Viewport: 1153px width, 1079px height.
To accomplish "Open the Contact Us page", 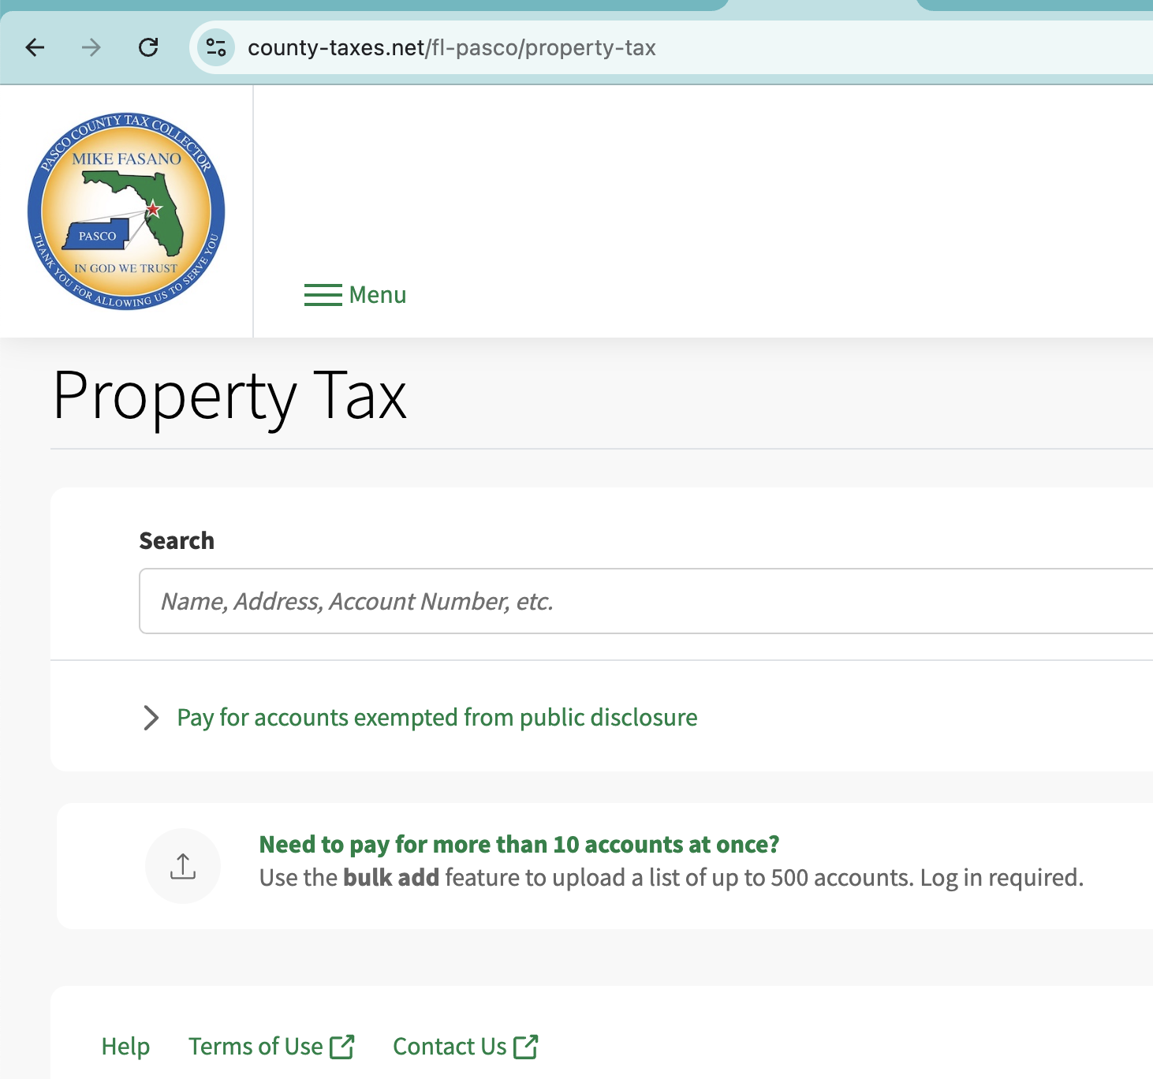I will 449,1046.
